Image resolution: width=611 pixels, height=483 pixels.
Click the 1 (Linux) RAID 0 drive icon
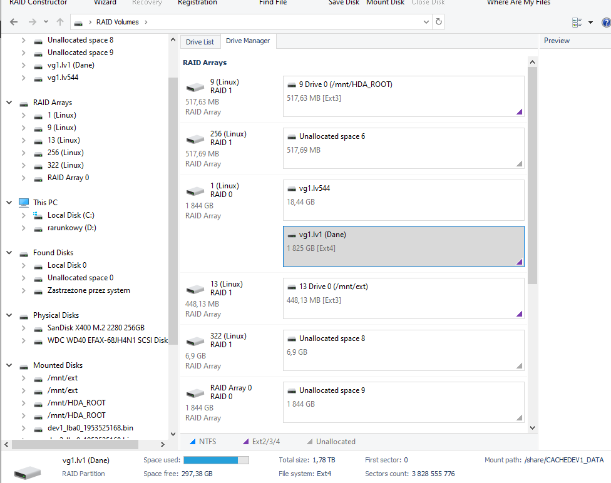click(x=195, y=191)
